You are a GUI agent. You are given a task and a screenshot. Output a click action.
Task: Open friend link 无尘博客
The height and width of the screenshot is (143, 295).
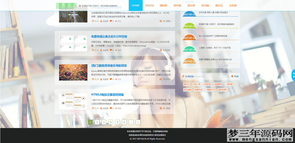coord(188,90)
